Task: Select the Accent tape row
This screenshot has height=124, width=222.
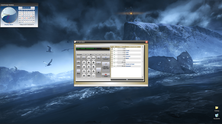Action: pyautogui.click(x=126, y=56)
